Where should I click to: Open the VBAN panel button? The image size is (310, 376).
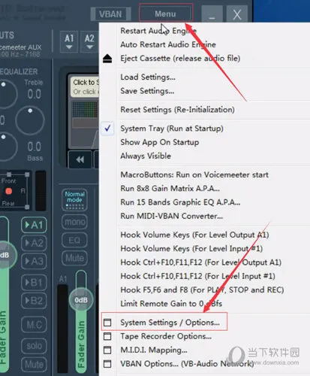point(110,14)
